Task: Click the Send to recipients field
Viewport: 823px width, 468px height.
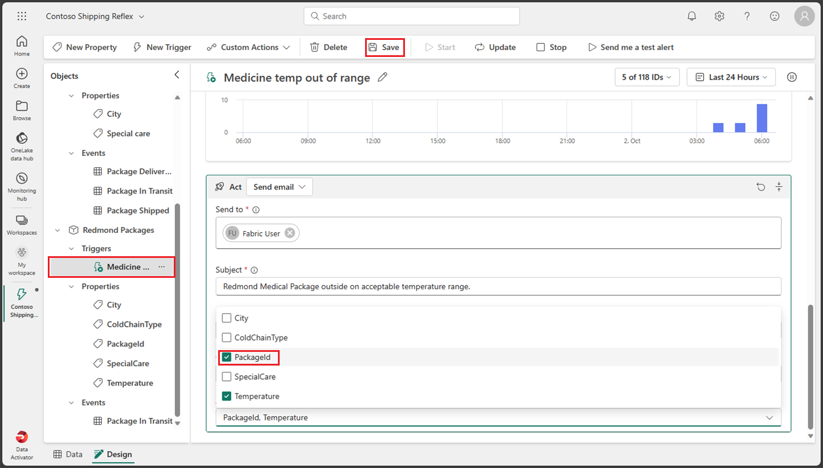Action: 498,233
